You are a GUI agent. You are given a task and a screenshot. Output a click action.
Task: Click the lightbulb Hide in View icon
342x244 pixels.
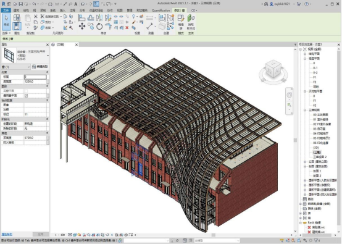[x=133, y=16]
